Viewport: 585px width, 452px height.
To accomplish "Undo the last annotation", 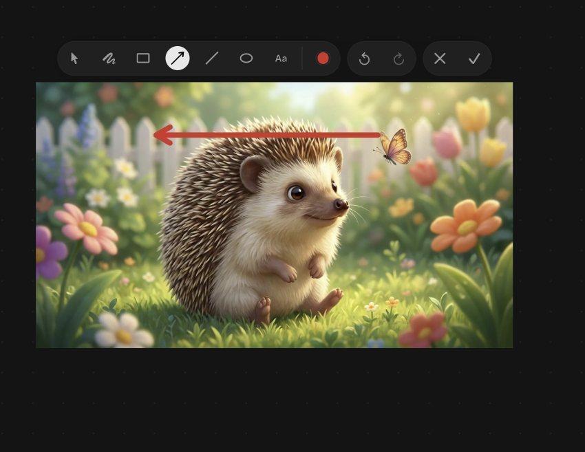I will coord(365,58).
